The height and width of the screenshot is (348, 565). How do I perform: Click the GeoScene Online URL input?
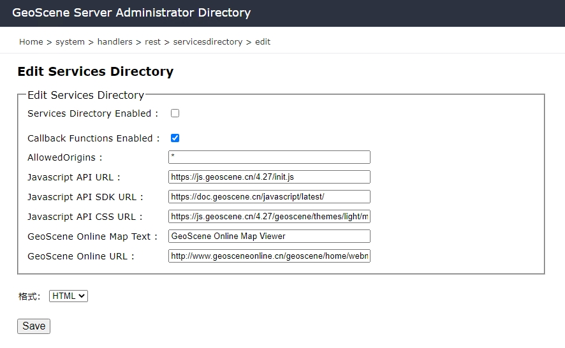pyautogui.click(x=269, y=256)
